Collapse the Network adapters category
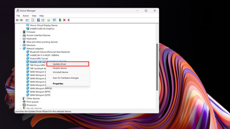 pyautogui.click(x=20, y=49)
